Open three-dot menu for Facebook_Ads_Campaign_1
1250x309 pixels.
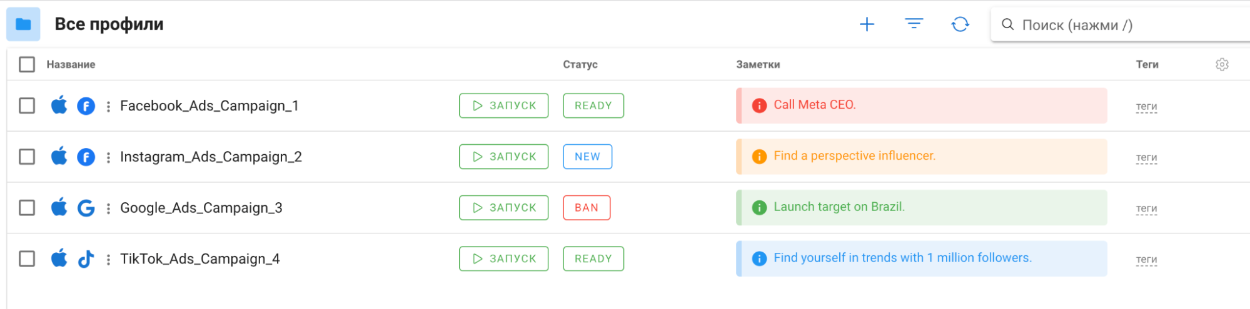point(108,107)
